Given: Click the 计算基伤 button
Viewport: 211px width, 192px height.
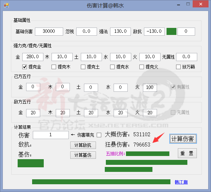Looking at the screenshot, I should pos(83,155).
